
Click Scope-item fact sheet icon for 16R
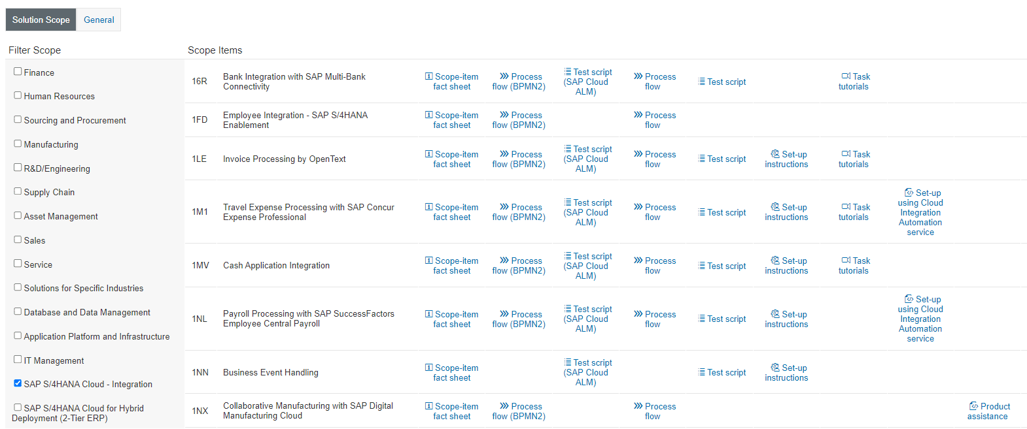429,76
